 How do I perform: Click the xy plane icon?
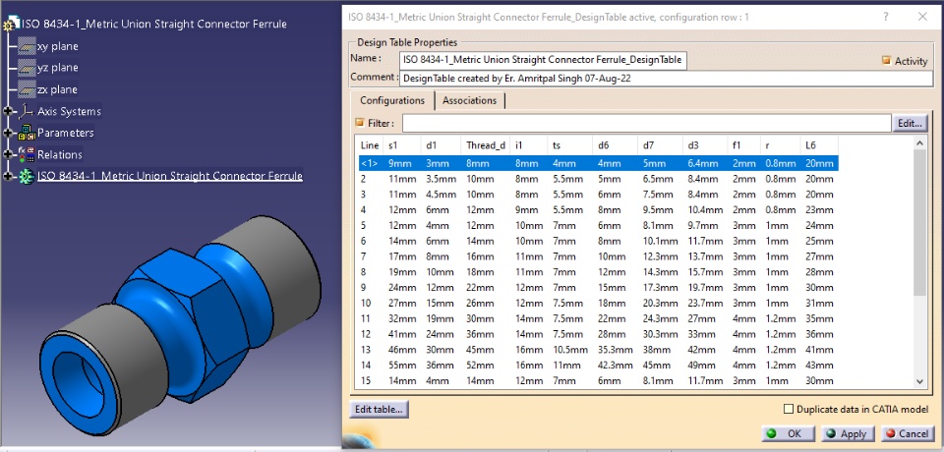click(28, 46)
